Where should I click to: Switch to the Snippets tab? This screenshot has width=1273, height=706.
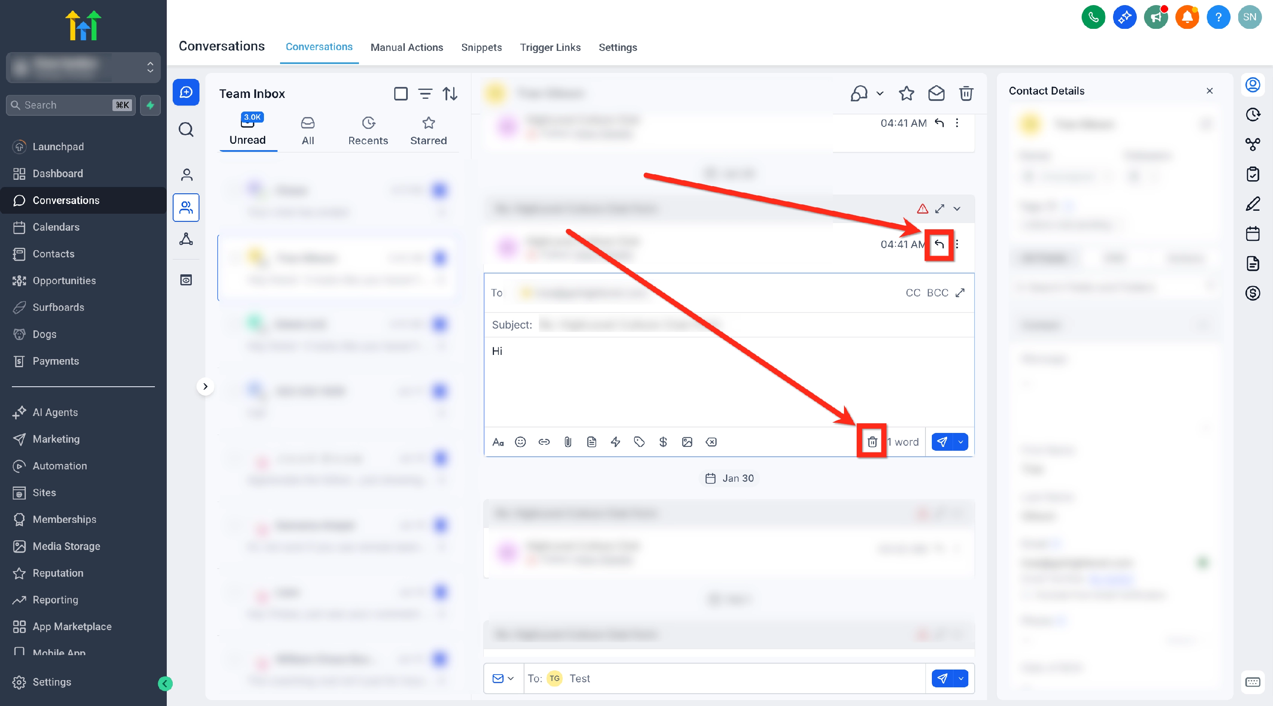(481, 47)
